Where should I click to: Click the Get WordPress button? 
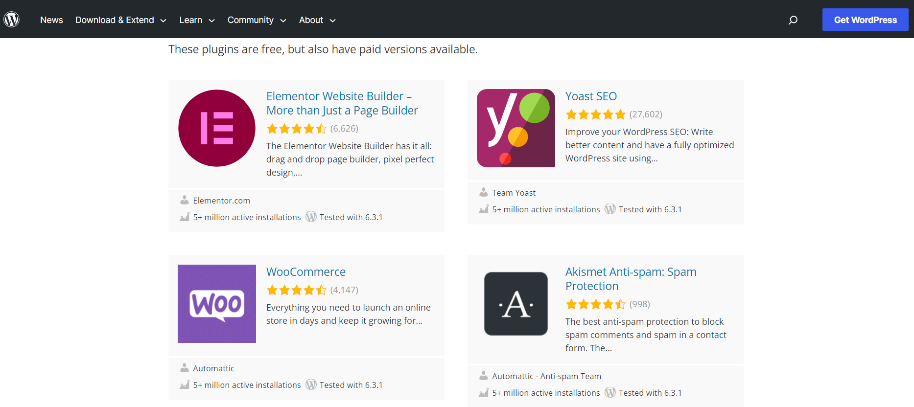tap(866, 20)
